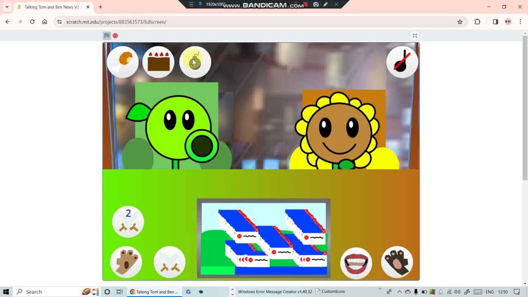Click the scratch.mit.edu address bar

tap(260, 22)
